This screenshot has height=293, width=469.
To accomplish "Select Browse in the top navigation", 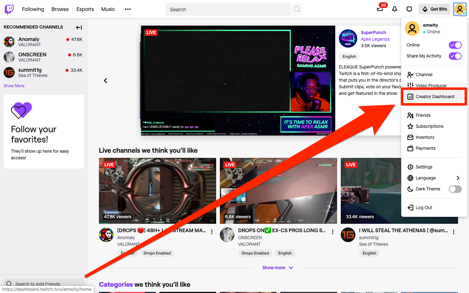I will point(60,9).
